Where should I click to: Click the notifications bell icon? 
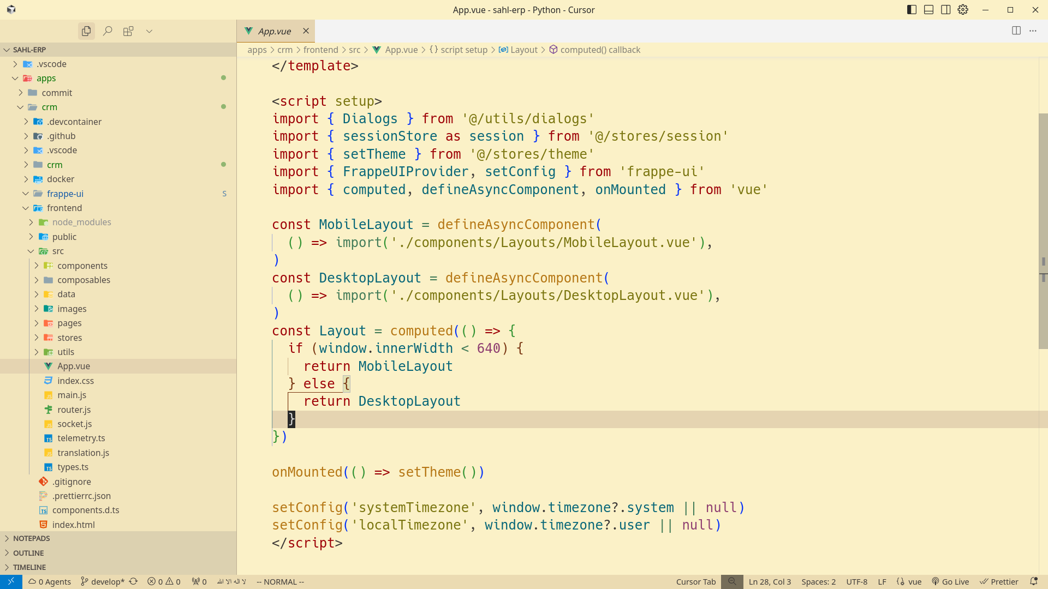(x=1033, y=581)
